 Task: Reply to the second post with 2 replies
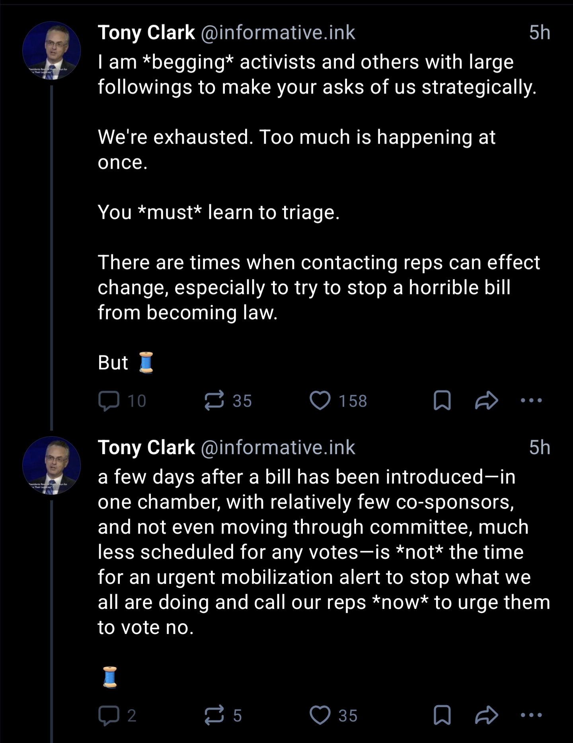[x=109, y=715]
